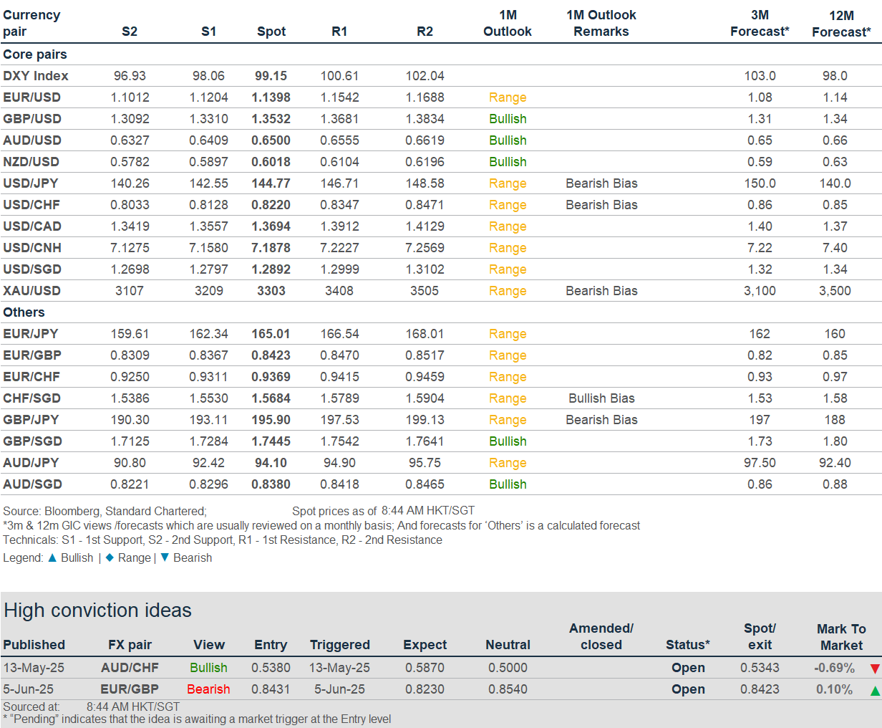Image resolution: width=882 pixels, height=728 pixels.
Task: Select the Mark To Market column header
Action: click(x=841, y=637)
